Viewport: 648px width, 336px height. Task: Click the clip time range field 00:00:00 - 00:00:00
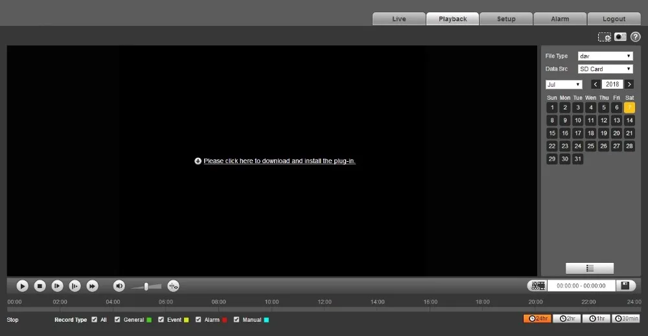pos(581,286)
